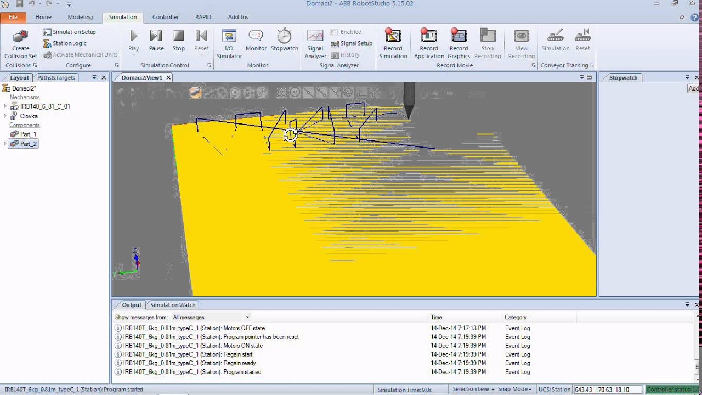Select the Output tab

132,305
